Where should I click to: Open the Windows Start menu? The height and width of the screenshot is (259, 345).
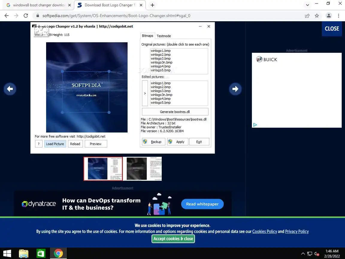click(7, 254)
